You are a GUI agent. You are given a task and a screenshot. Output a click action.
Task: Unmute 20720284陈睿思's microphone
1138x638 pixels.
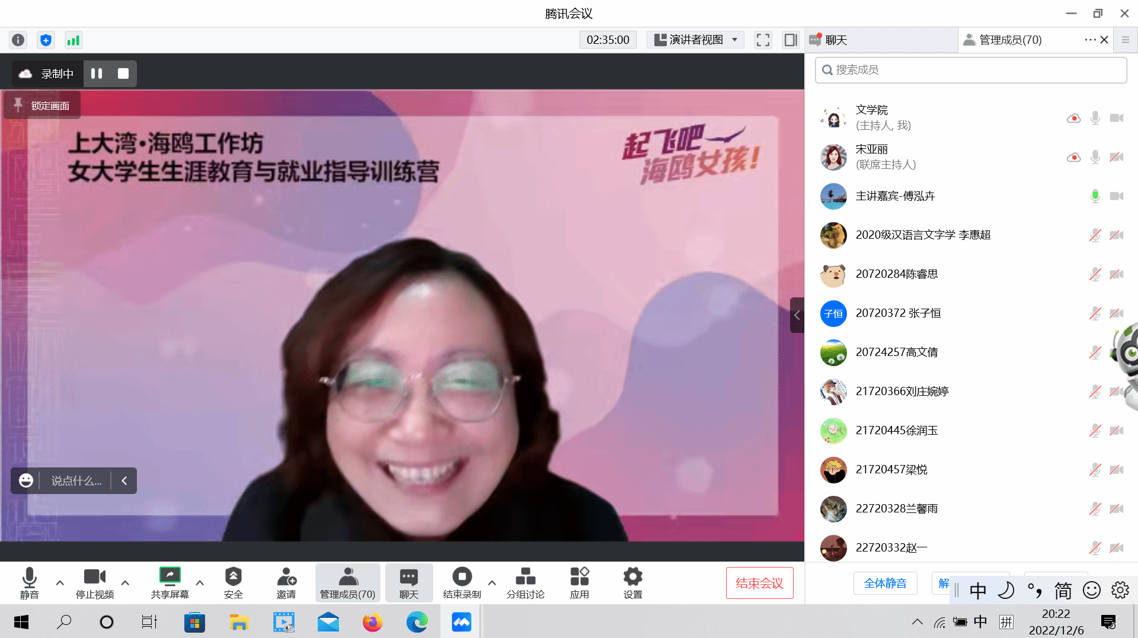(1095, 274)
